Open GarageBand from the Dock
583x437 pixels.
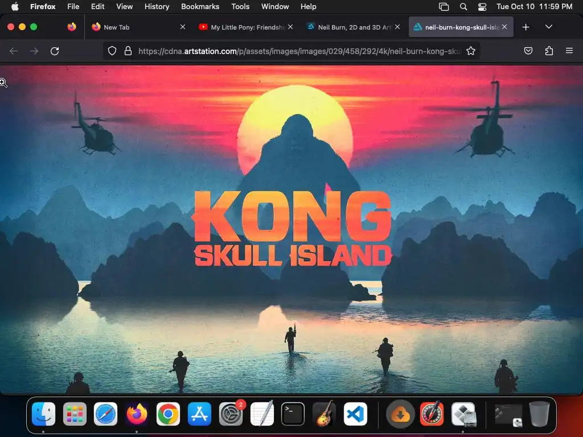point(324,414)
